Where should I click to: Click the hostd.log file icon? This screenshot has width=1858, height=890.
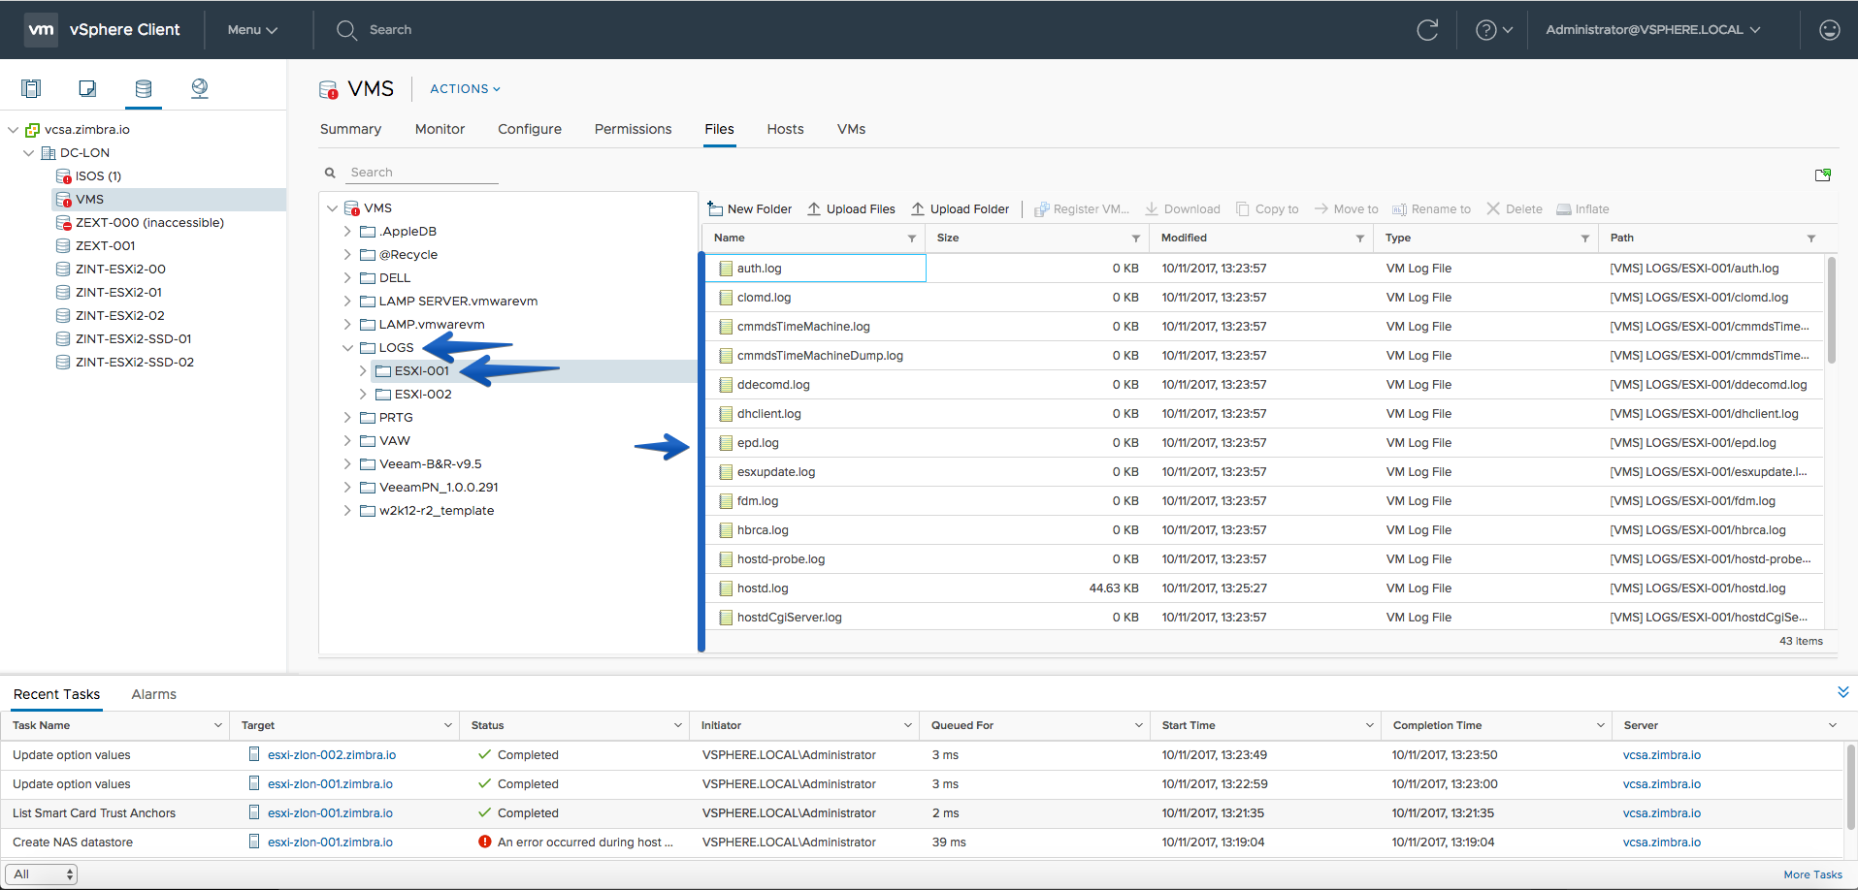click(726, 588)
